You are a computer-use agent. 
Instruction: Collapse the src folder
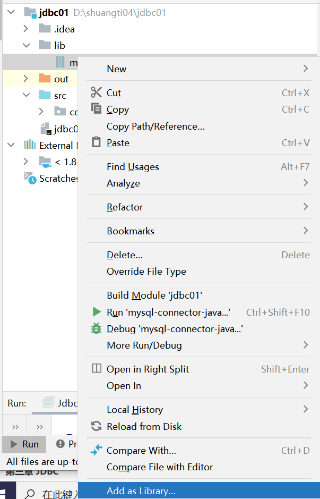25,96
